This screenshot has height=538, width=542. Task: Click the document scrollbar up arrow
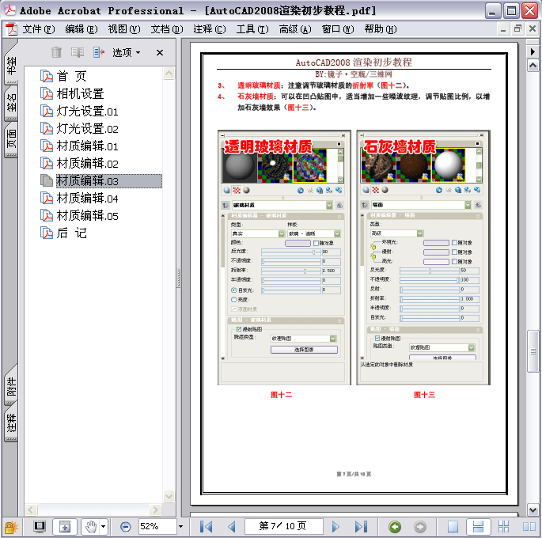(533, 65)
